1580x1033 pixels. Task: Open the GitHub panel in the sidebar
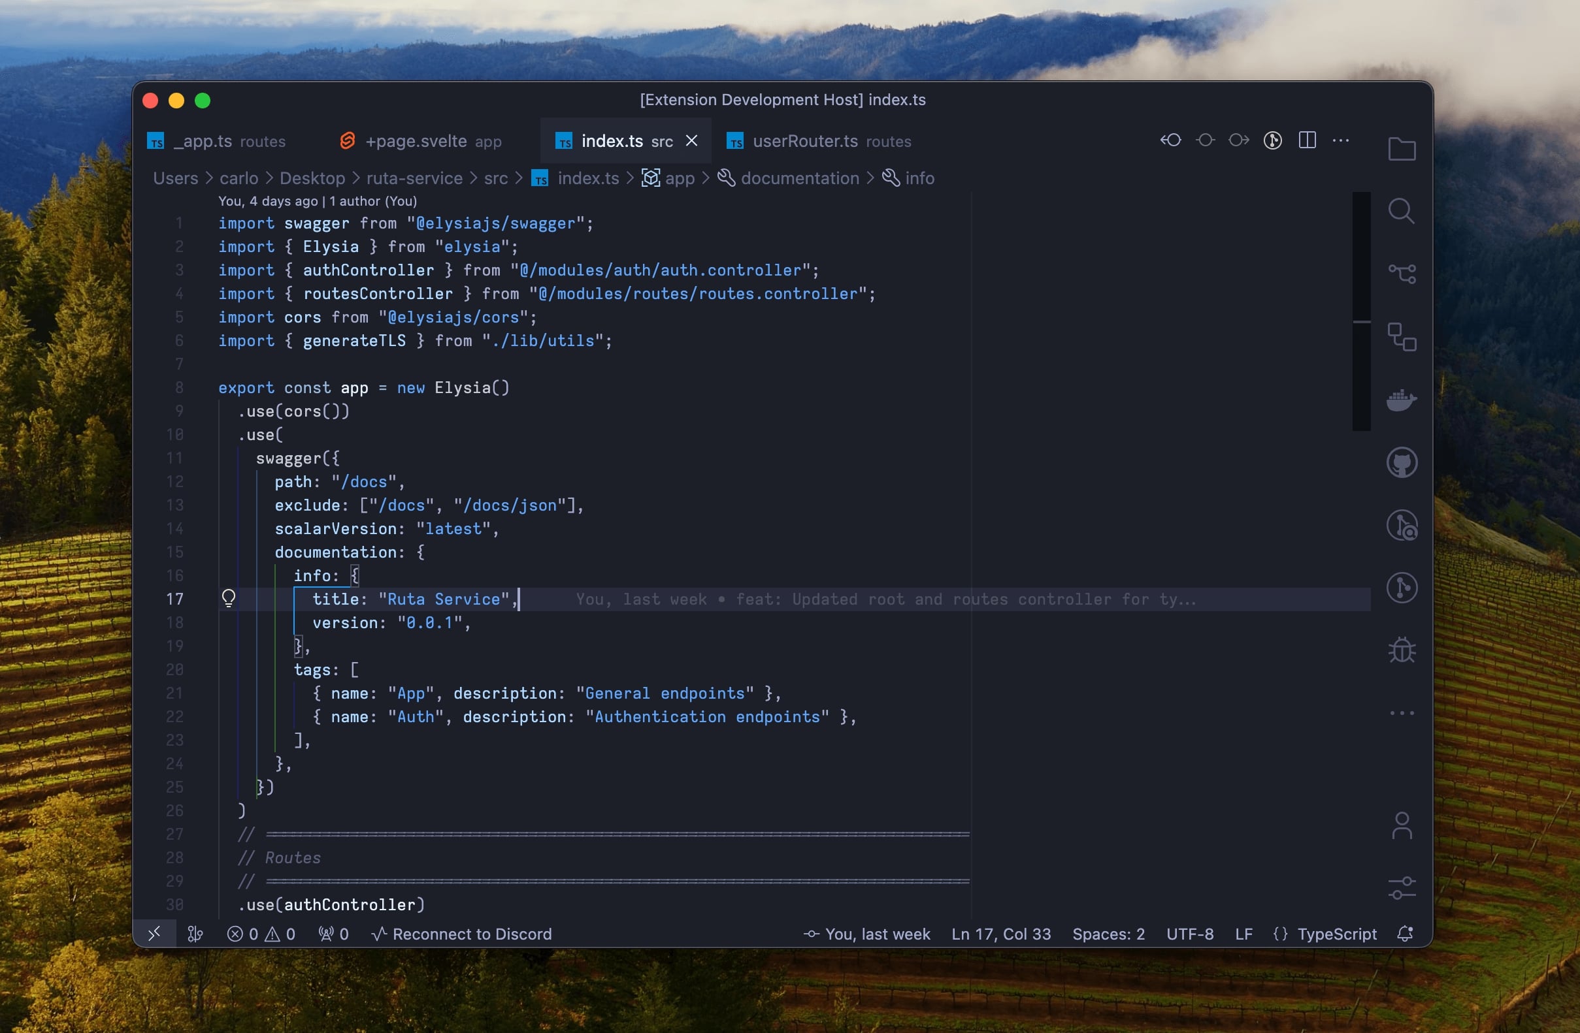[x=1402, y=462]
